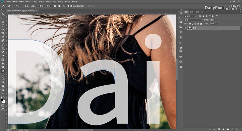Open path operations icon in options bar
Image resolution: width=242 pixels, height=131 pixels.
[55, 6]
